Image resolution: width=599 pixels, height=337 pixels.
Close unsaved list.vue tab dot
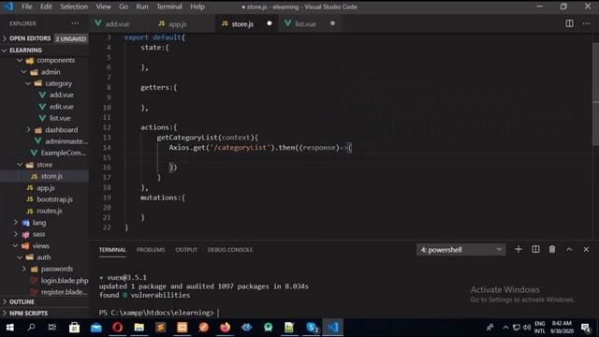coord(332,23)
